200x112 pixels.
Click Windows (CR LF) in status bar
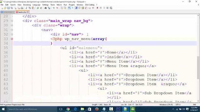pyautogui.click(x=166, y=105)
